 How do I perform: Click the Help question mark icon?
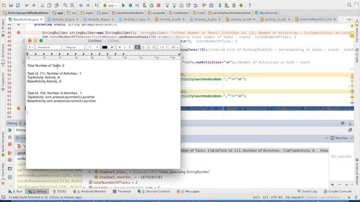[250, 5]
